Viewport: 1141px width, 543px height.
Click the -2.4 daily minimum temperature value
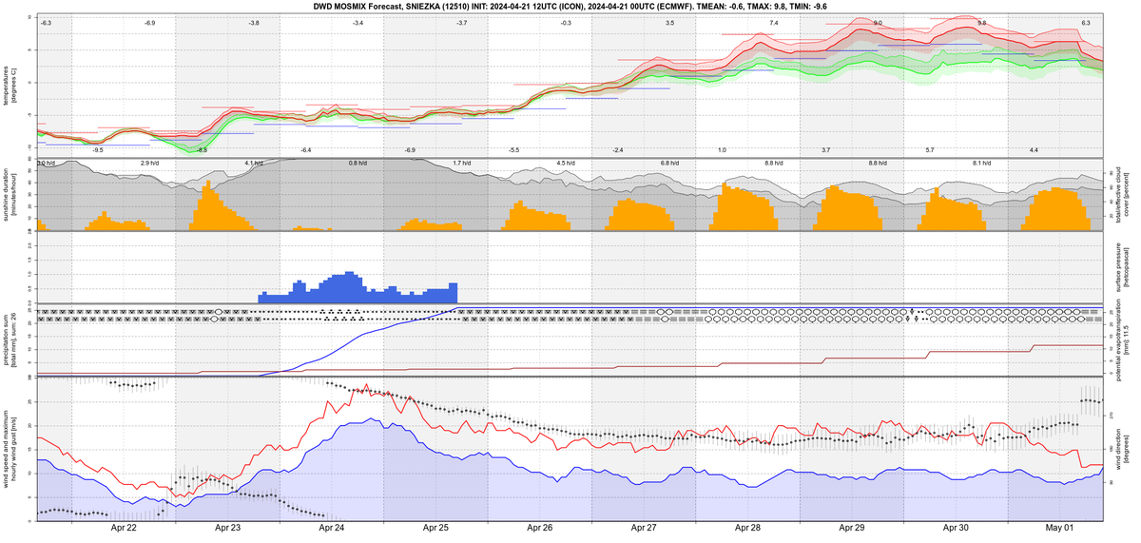pyautogui.click(x=618, y=150)
